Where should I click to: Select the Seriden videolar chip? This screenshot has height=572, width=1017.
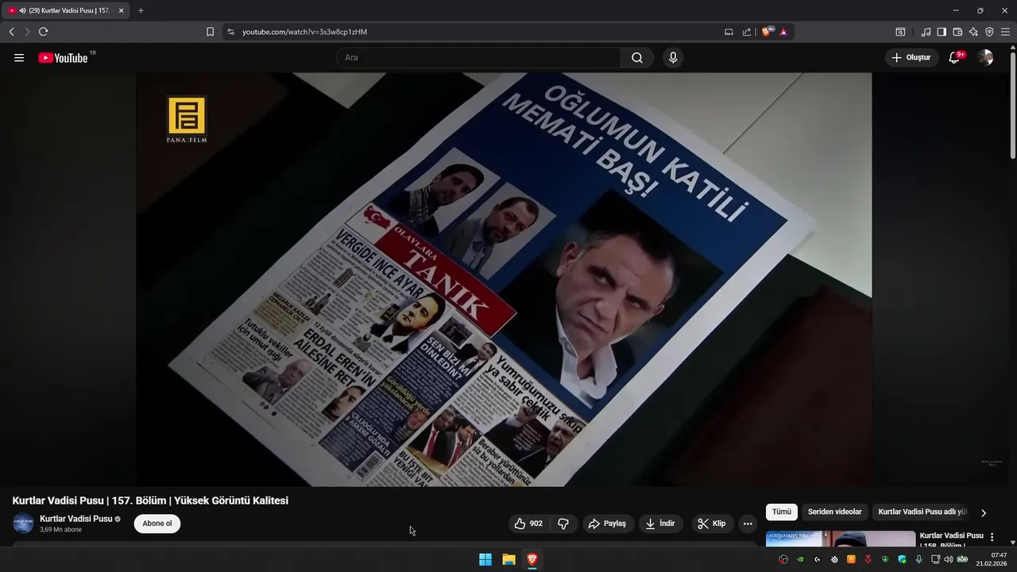(834, 512)
